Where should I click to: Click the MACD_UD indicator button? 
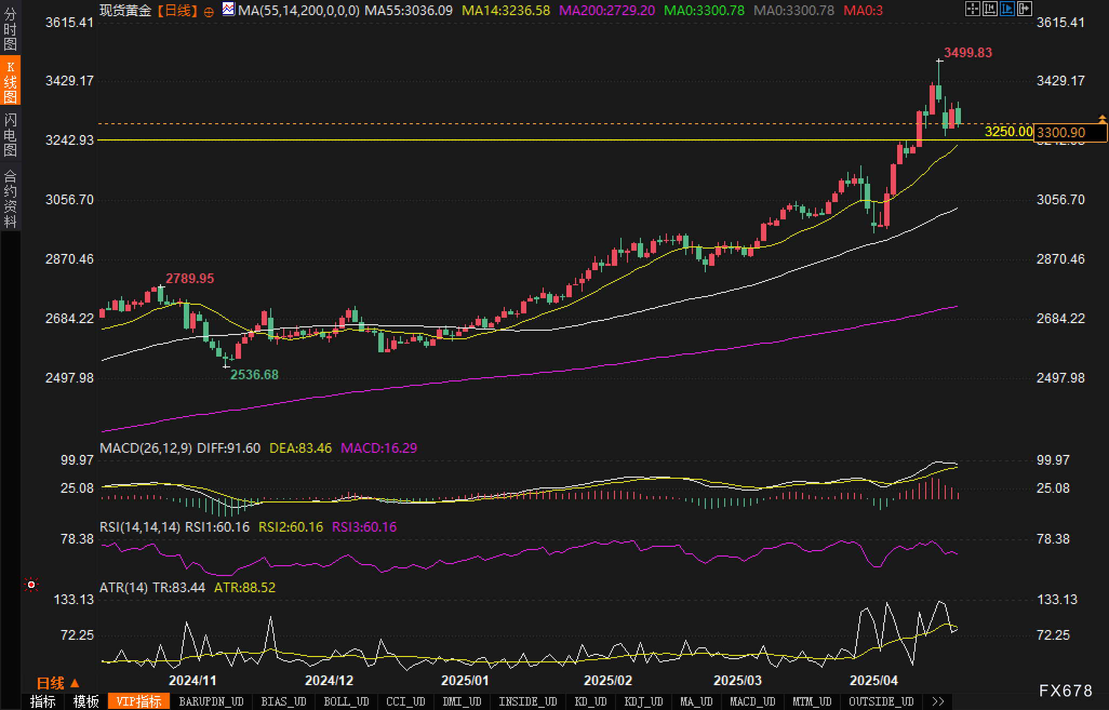(x=752, y=701)
